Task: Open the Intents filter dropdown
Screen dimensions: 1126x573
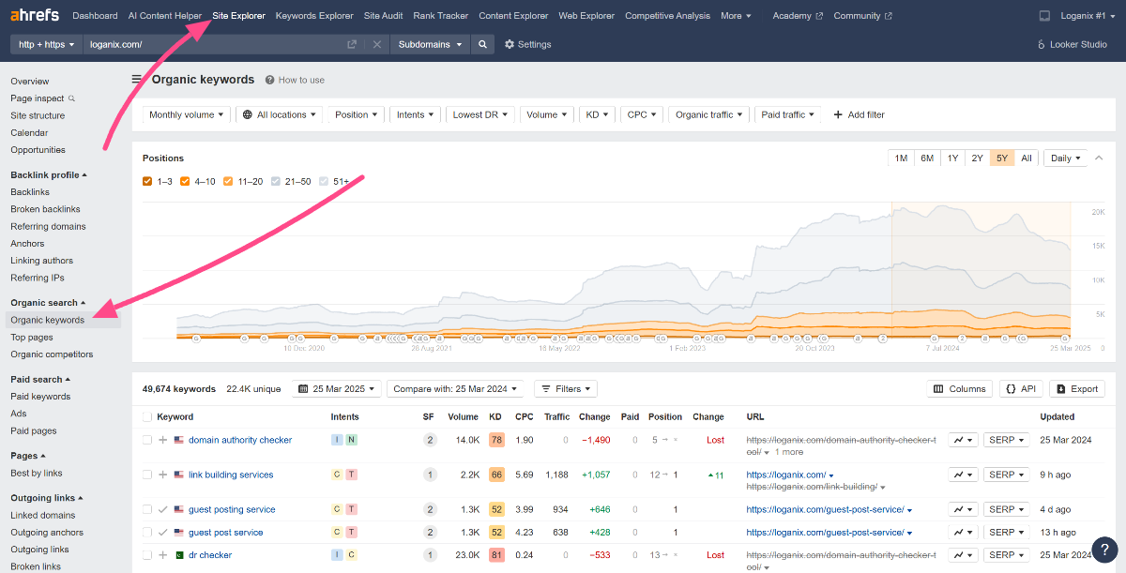Action: click(415, 114)
